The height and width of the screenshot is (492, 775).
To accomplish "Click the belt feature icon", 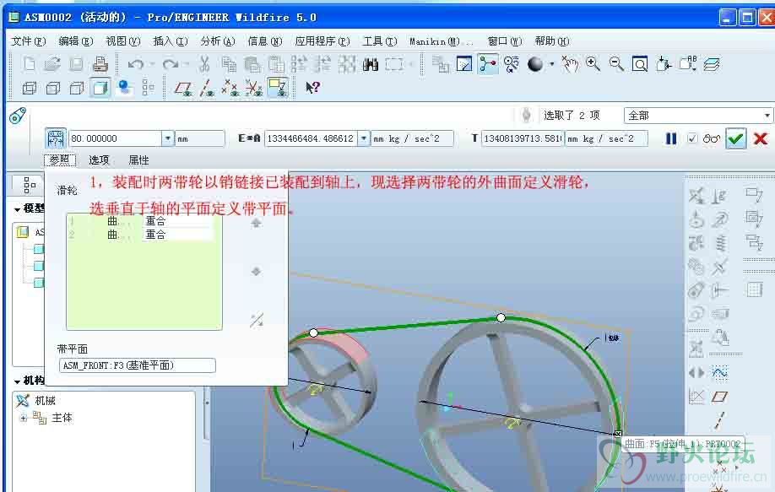I will pyautogui.click(x=17, y=116).
